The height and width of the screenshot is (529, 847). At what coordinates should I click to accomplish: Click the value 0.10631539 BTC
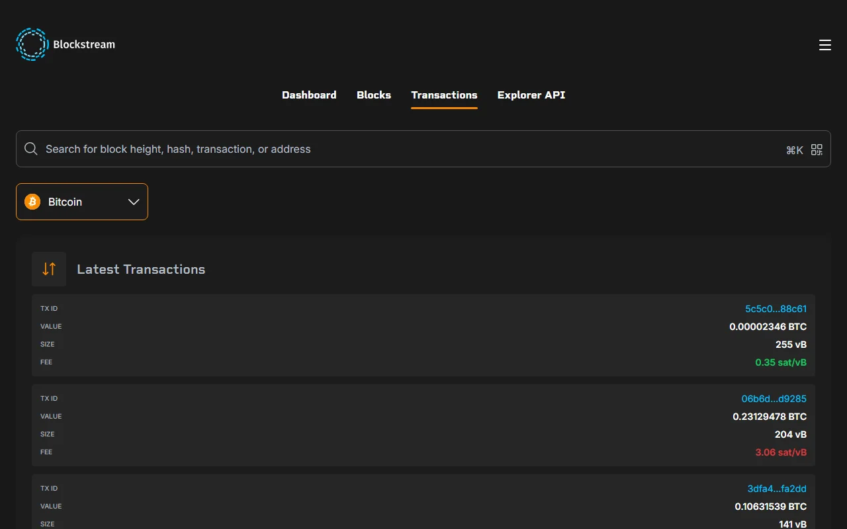click(x=770, y=507)
